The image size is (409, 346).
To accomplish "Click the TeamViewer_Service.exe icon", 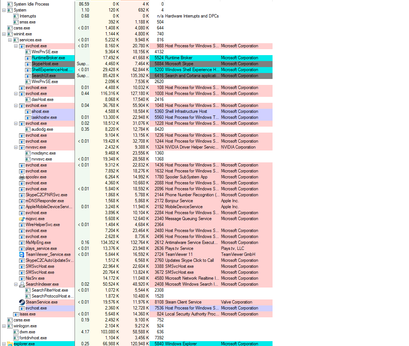I will tap(22, 254).
